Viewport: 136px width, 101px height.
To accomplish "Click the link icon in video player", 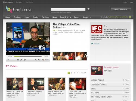I will (21, 60).
